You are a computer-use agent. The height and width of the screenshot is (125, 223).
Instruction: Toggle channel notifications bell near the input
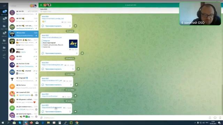pos(210,118)
